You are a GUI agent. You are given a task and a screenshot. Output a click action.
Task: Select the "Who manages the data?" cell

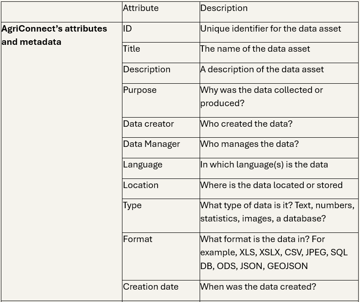tap(249, 144)
